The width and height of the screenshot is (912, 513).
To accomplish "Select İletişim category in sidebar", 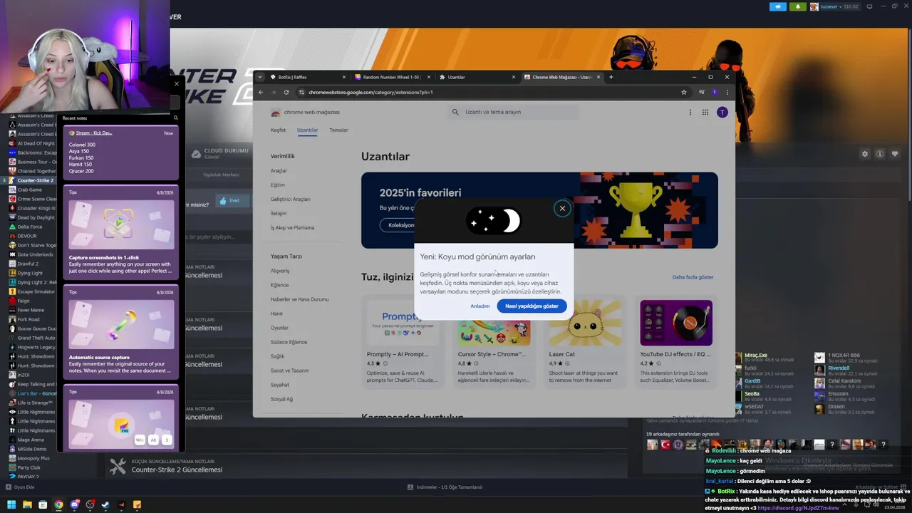I will click(278, 214).
